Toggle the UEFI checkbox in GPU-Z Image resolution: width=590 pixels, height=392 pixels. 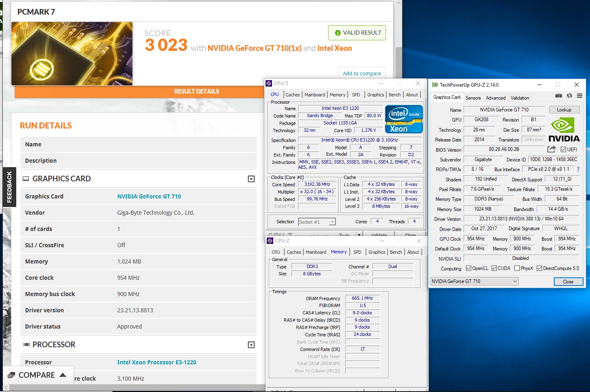pyautogui.click(x=564, y=150)
